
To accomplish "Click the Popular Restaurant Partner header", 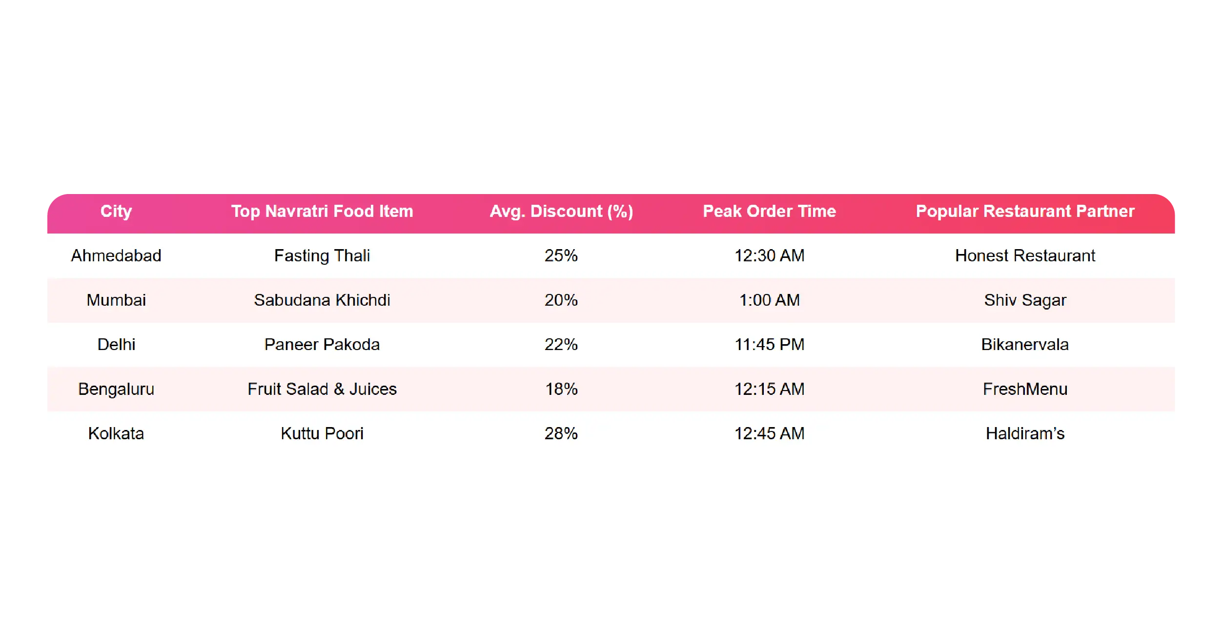I will (x=1025, y=211).
